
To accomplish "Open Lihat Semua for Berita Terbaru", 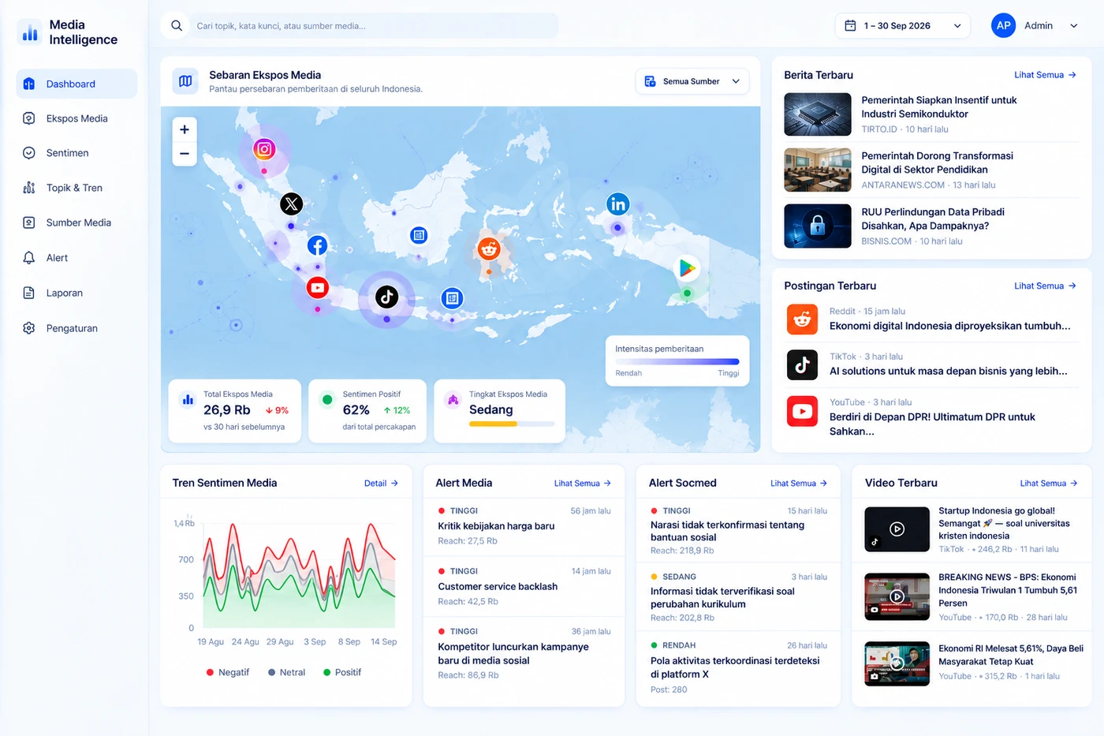I will tap(1045, 75).
